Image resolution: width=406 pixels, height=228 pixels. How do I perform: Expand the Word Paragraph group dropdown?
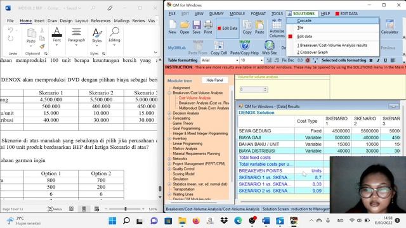[x=76, y=45]
